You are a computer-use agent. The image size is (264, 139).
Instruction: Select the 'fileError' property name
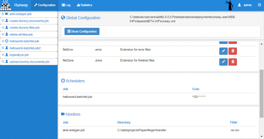68,49
